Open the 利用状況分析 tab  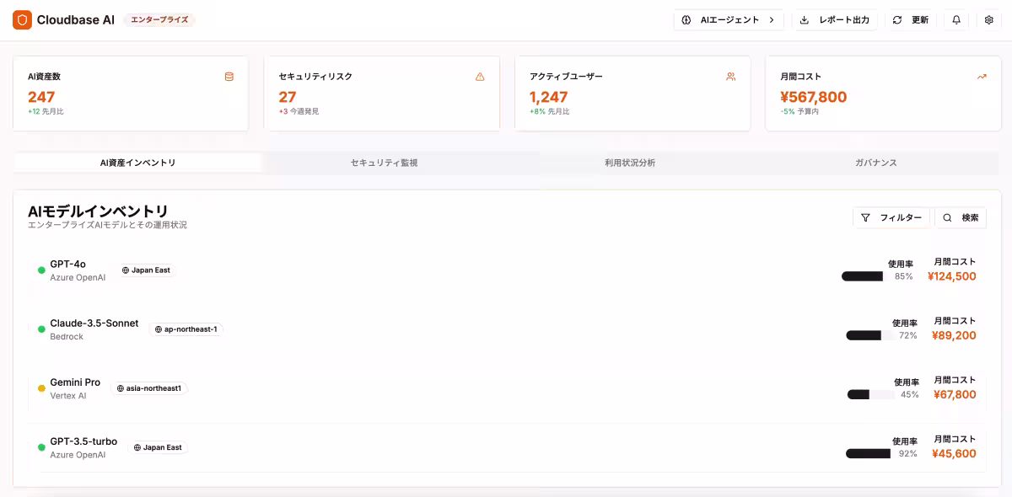[629, 163]
